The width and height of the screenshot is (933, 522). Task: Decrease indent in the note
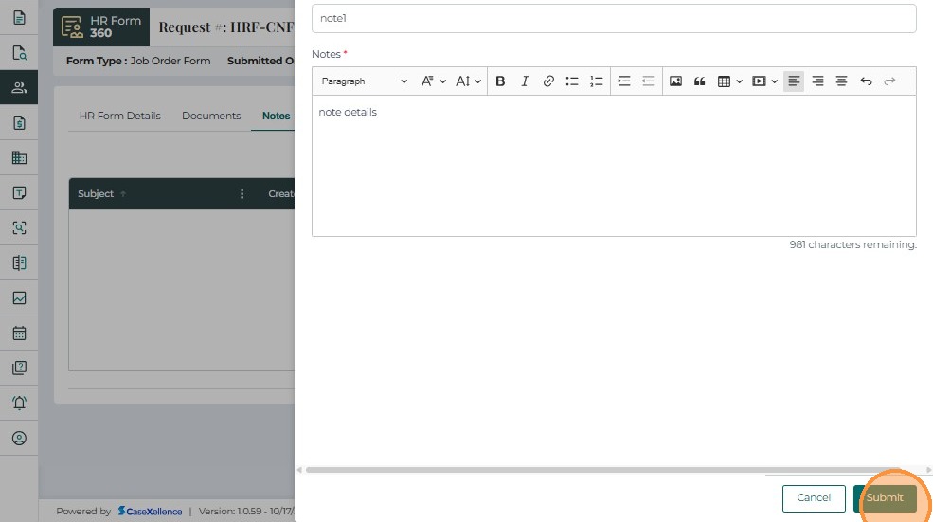point(648,81)
